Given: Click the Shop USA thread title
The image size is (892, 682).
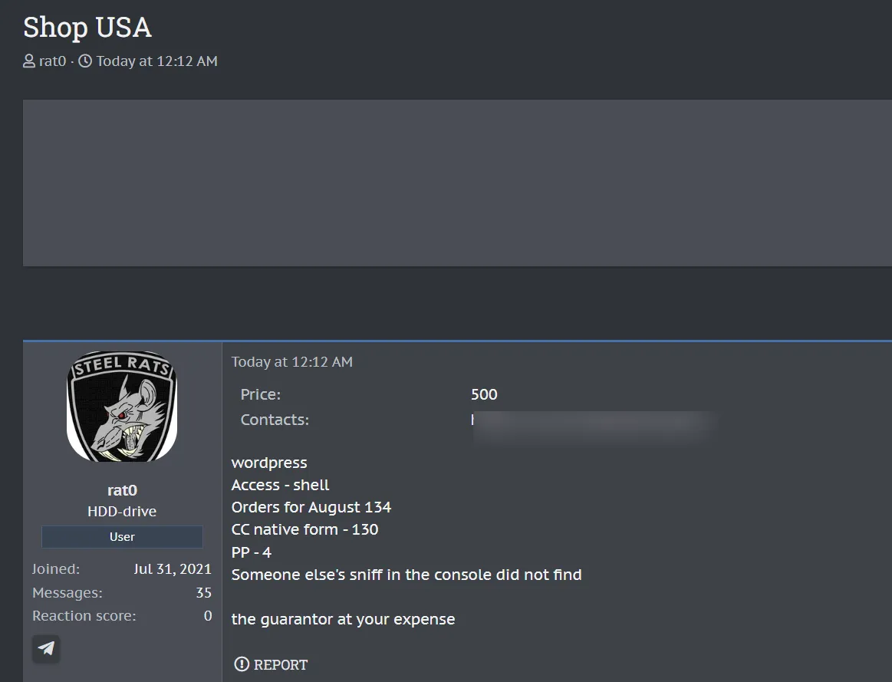Looking at the screenshot, I should point(87,28).
